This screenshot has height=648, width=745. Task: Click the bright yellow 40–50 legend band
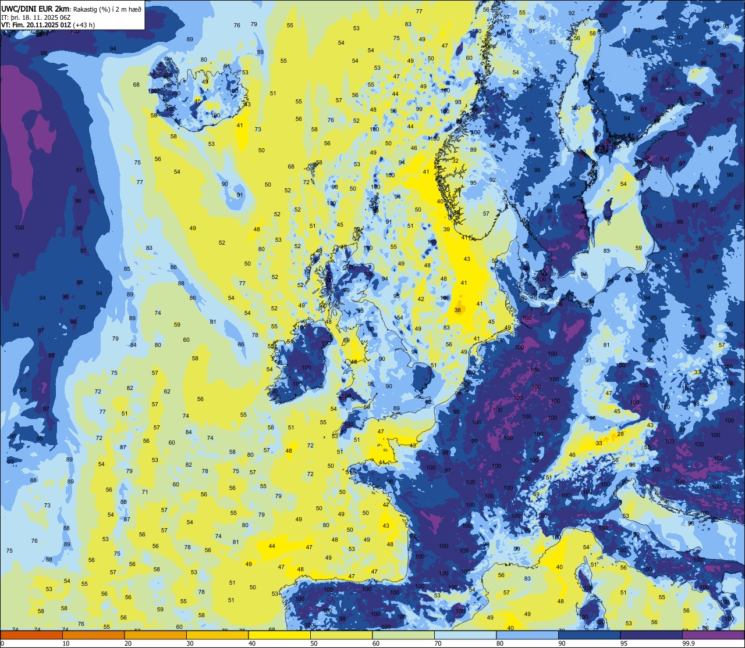pyautogui.click(x=279, y=635)
